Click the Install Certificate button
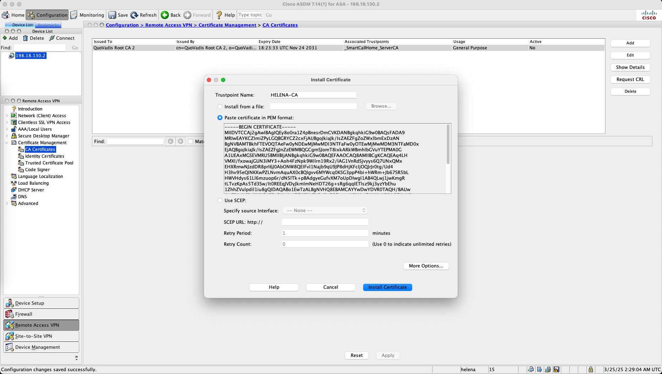The height and width of the screenshot is (374, 662). (x=387, y=287)
